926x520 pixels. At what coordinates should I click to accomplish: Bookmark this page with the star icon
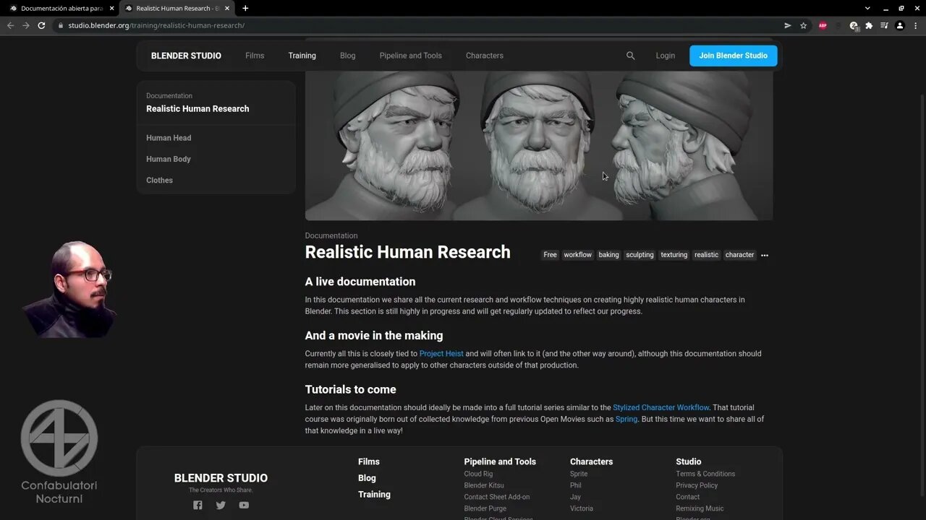click(x=803, y=25)
